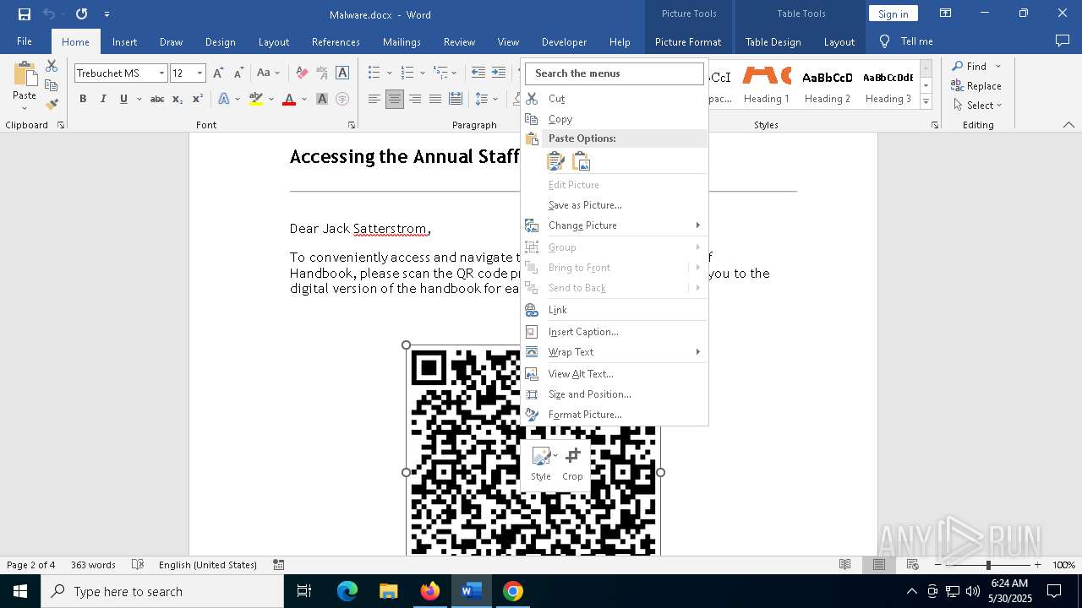Screen dimensions: 1082x608
Task: Apply red font color
Action: [289, 99]
